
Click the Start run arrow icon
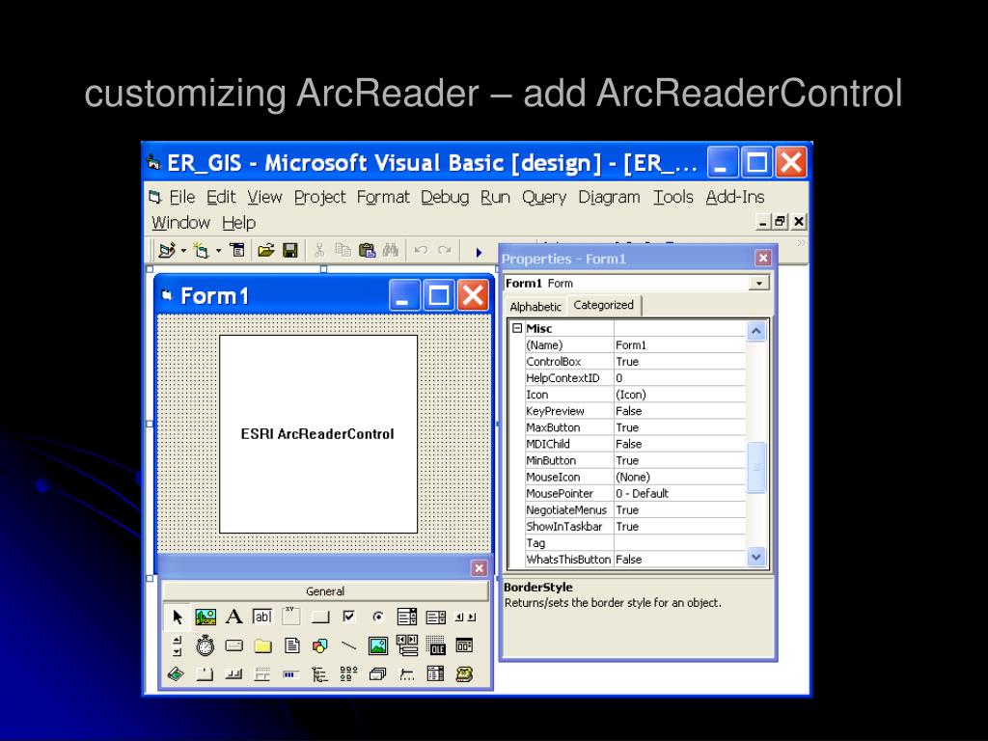[x=479, y=252]
